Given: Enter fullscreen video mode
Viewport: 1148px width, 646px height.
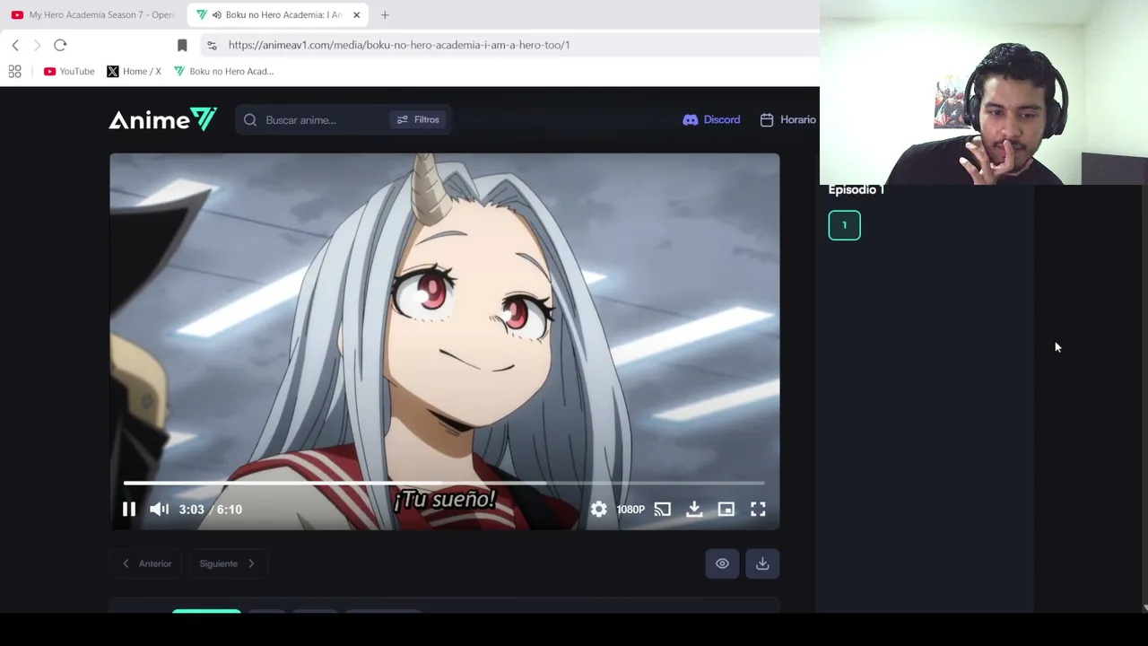Looking at the screenshot, I should 758,510.
